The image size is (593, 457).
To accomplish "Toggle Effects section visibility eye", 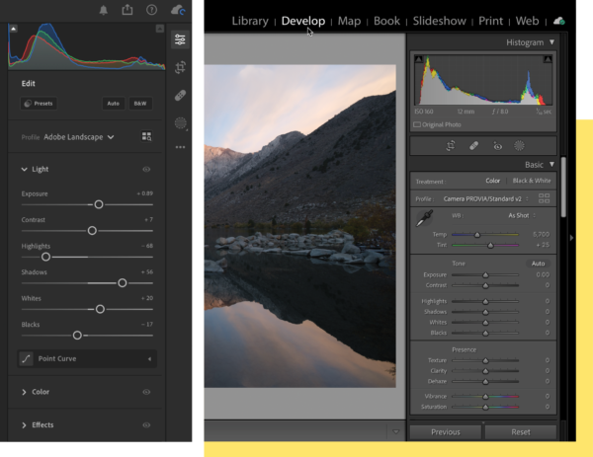I will click(x=146, y=424).
